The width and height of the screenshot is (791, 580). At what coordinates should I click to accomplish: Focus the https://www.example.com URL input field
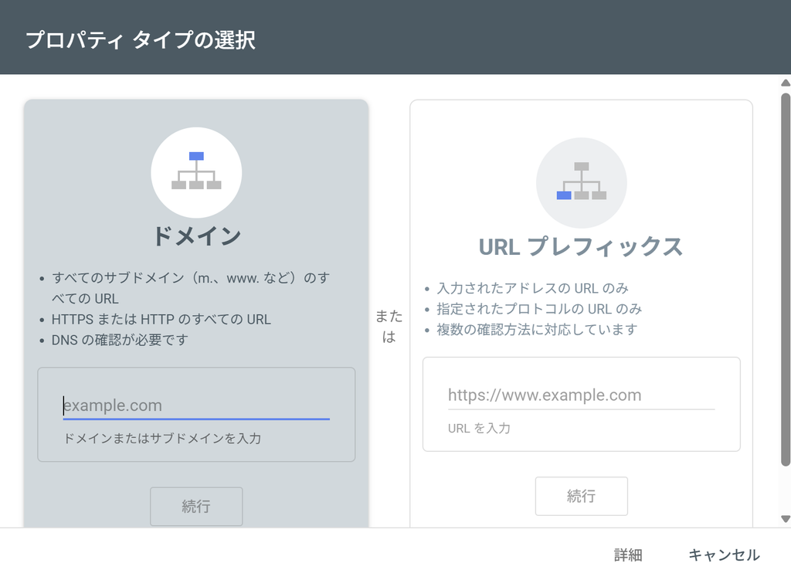pyautogui.click(x=581, y=395)
